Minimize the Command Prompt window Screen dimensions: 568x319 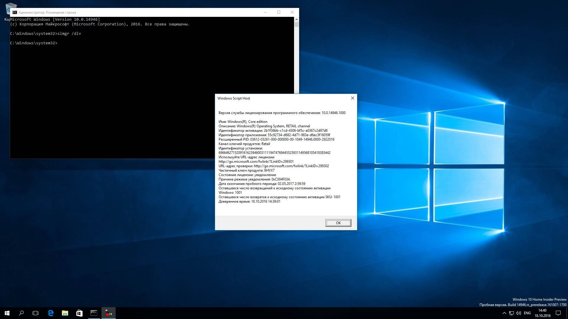tap(265, 12)
